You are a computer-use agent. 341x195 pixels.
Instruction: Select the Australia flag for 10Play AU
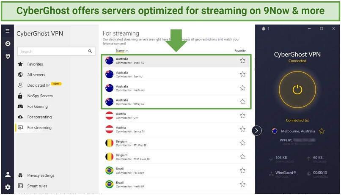pyautogui.click(x=110, y=102)
